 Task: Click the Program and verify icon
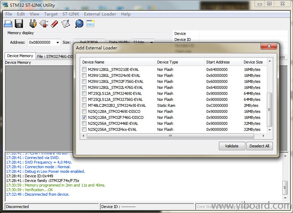(x=66, y=24)
